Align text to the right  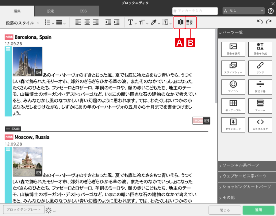[x=96, y=22]
